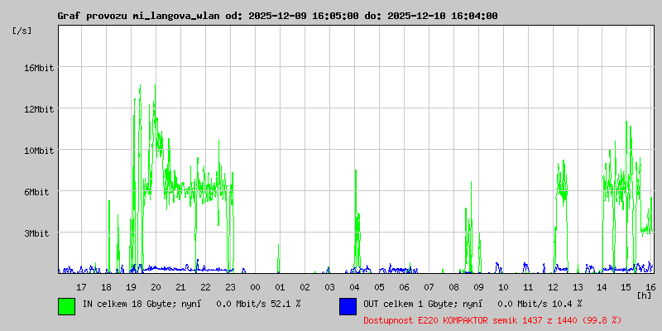This screenshot has width=662, height=331.
Task: Click the '52.1 %' IN percentage value
Action: coord(286,303)
